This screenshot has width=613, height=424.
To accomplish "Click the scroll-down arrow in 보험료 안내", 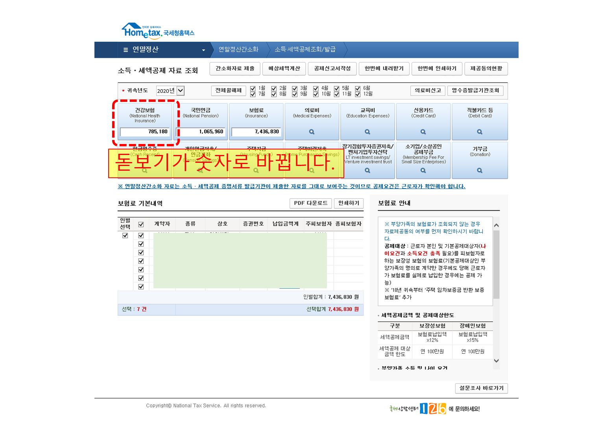I will 496,361.
